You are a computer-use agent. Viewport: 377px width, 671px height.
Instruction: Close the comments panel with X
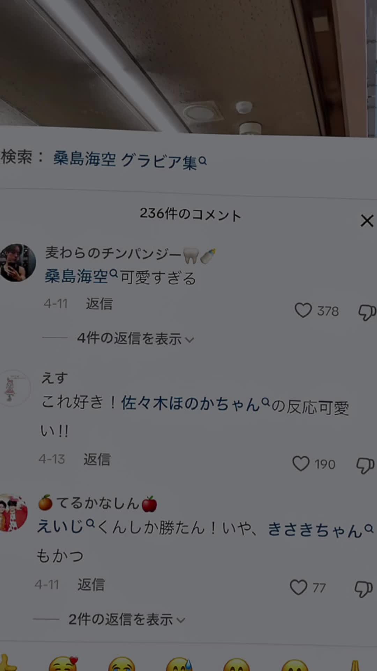[x=367, y=221]
